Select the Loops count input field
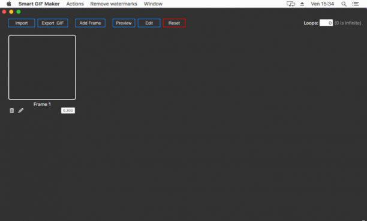367x221 pixels. pyautogui.click(x=326, y=23)
